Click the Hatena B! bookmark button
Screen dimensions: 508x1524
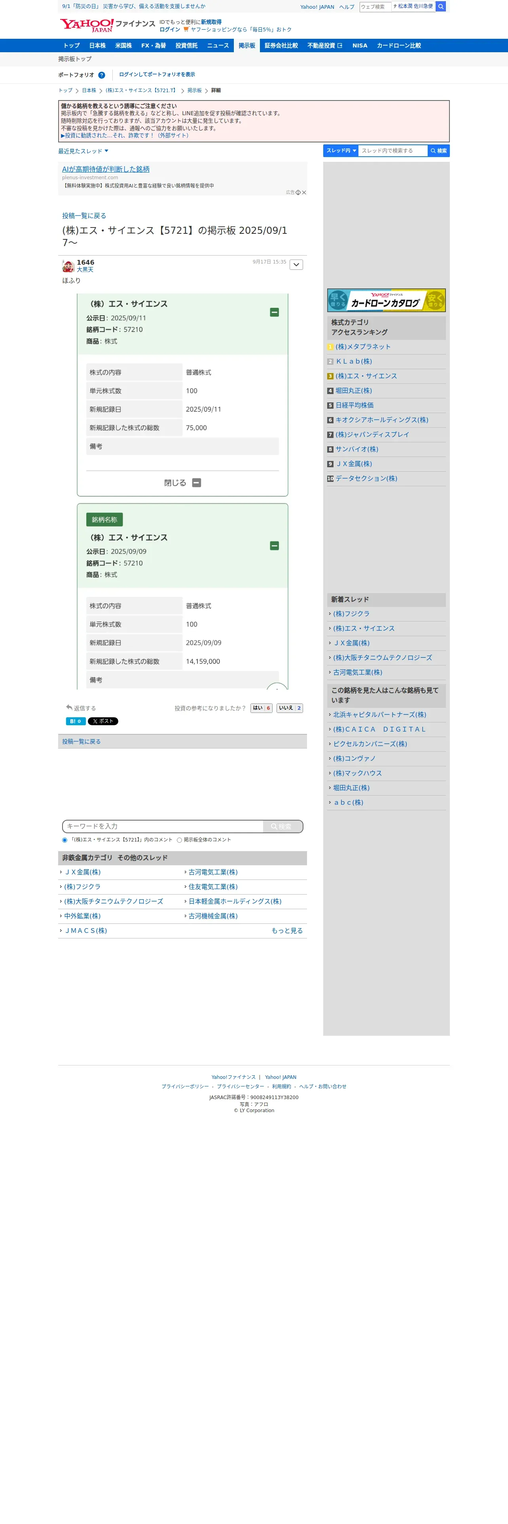tap(76, 721)
